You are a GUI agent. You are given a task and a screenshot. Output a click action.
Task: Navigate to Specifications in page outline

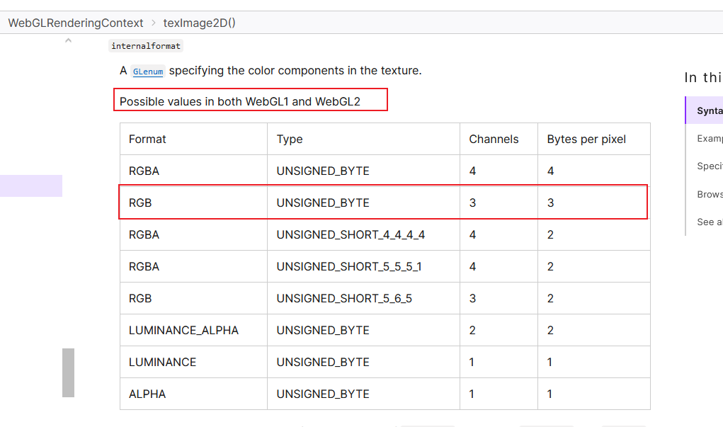pos(710,166)
